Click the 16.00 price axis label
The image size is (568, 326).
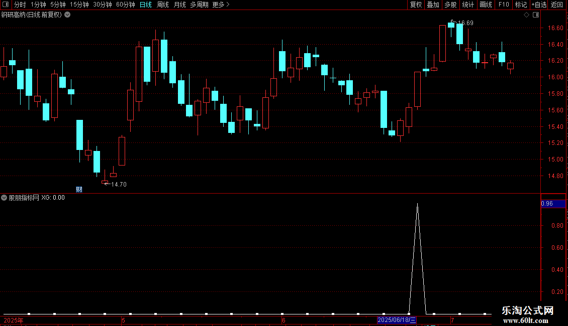coord(555,77)
